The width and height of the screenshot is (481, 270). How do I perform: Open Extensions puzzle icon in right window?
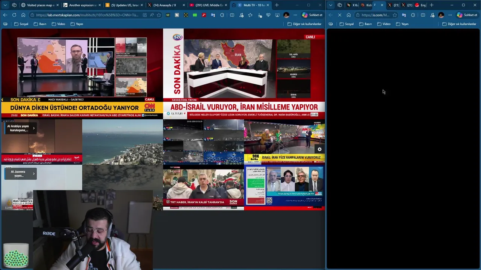[x=413, y=15]
